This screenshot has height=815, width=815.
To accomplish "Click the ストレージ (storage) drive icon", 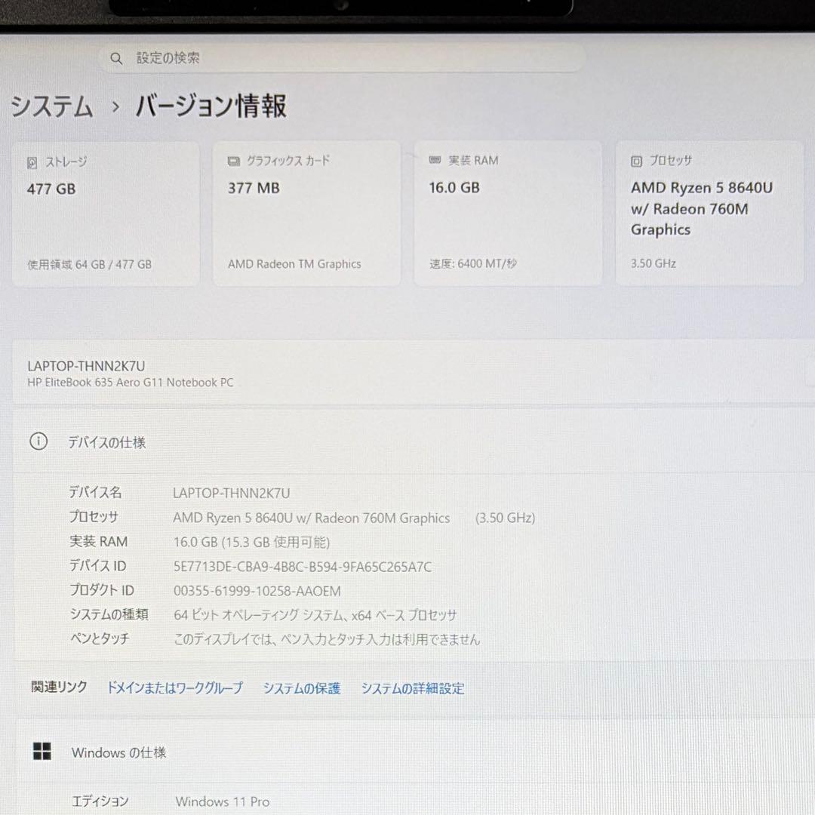I will click(31, 161).
